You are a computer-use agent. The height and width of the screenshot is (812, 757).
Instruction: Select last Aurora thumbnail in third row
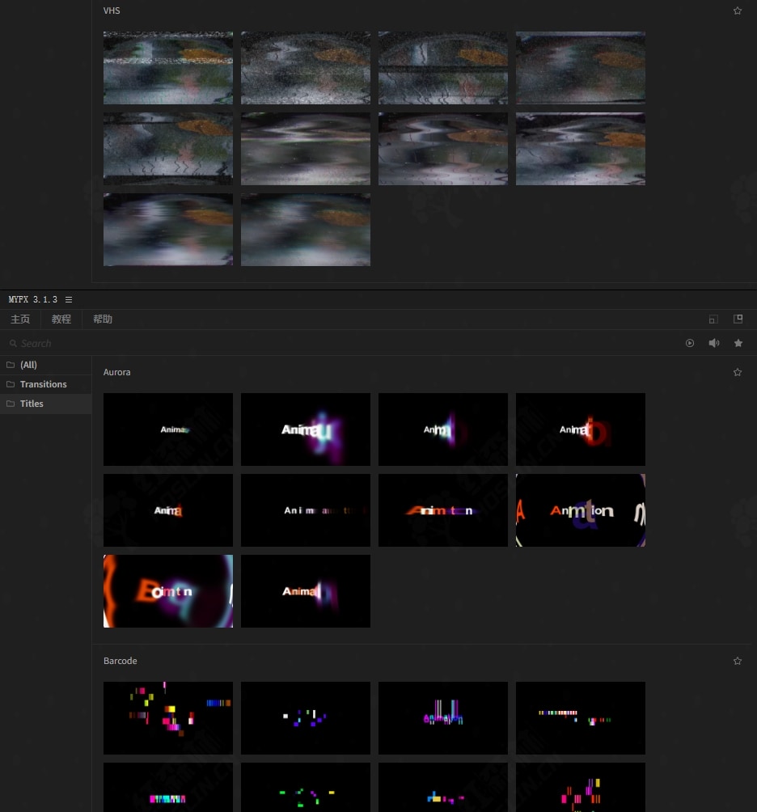tap(306, 591)
